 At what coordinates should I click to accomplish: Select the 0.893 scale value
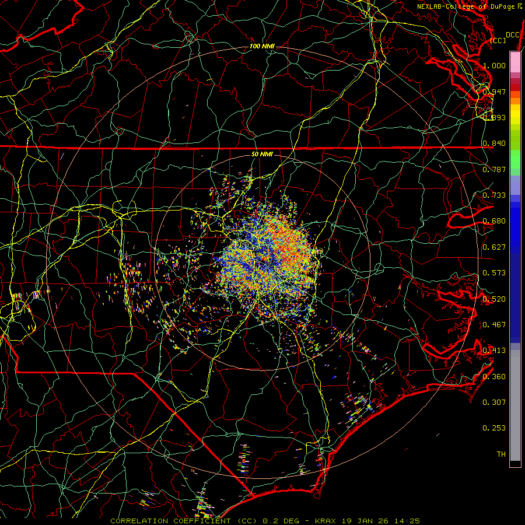pos(494,117)
